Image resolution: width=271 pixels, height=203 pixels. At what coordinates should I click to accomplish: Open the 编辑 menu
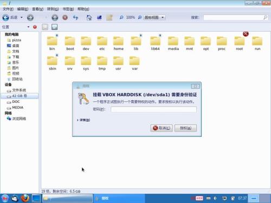point(23,9)
